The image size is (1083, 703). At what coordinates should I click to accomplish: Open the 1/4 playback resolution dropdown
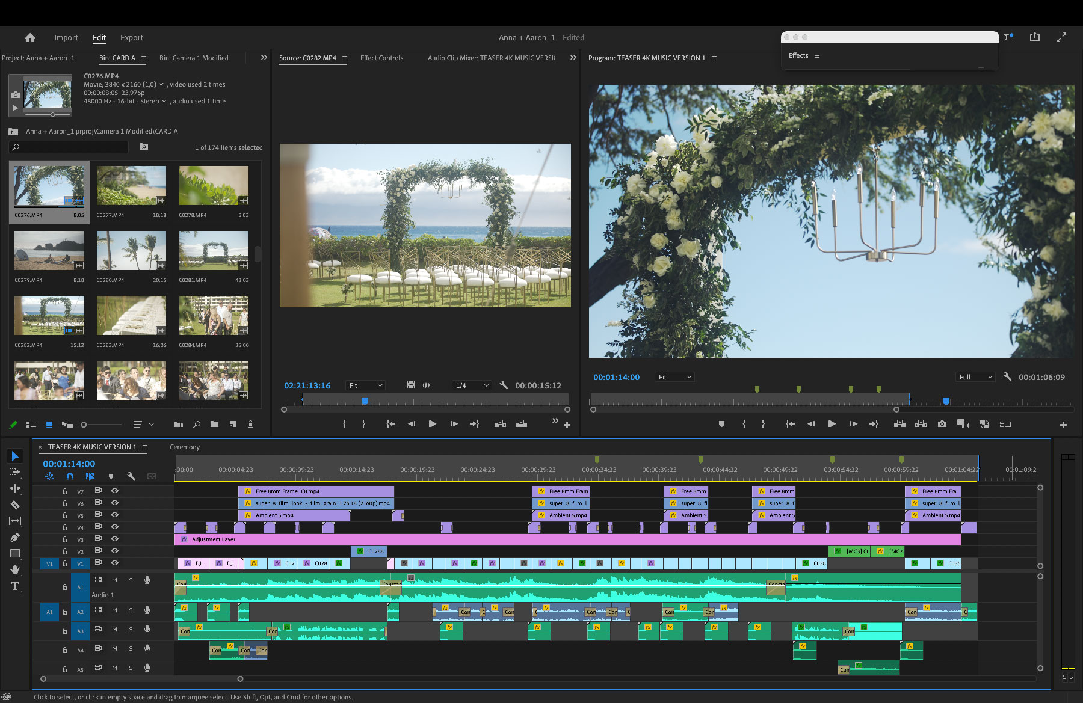pyautogui.click(x=472, y=385)
